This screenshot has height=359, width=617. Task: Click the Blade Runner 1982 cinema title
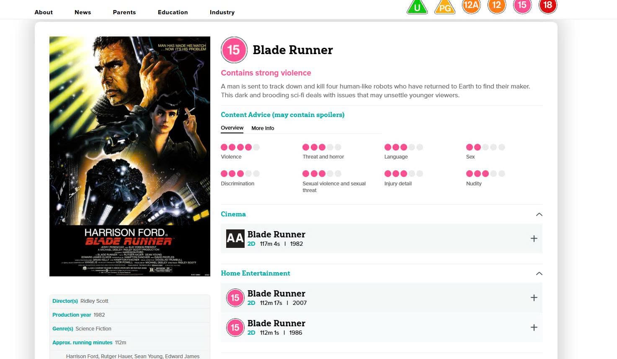[x=276, y=234]
